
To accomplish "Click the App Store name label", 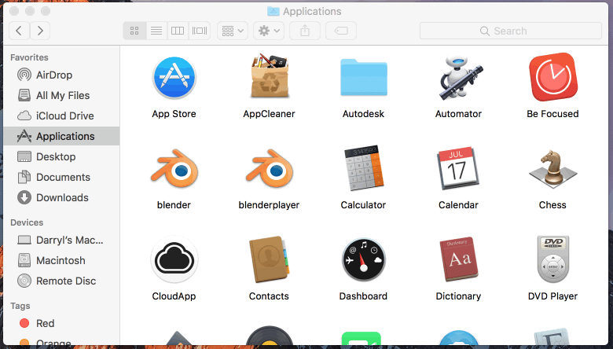I will point(174,114).
